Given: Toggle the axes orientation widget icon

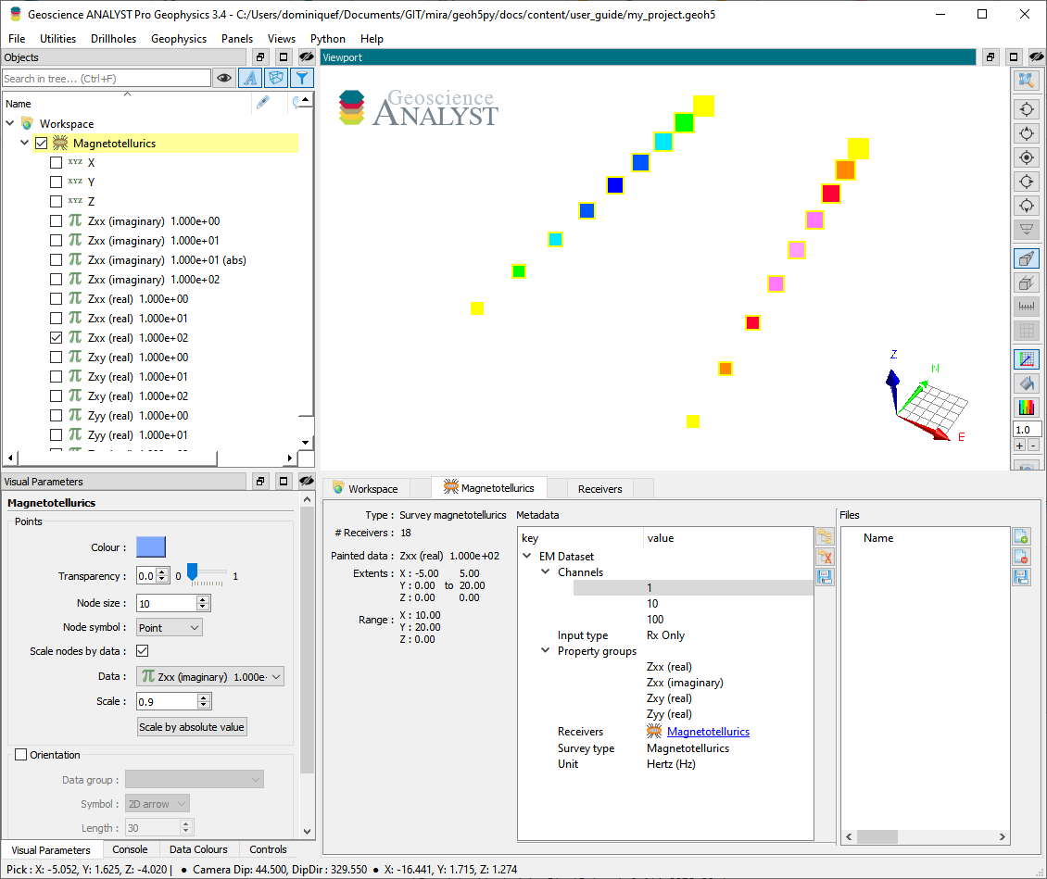Looking at the screenshot, I should coord(1027,359).
